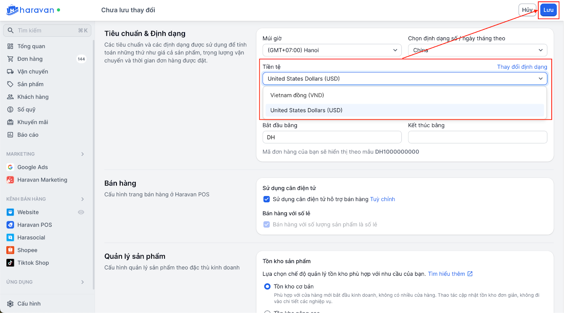Click the sidebar scrollbar

pos(94,165)
